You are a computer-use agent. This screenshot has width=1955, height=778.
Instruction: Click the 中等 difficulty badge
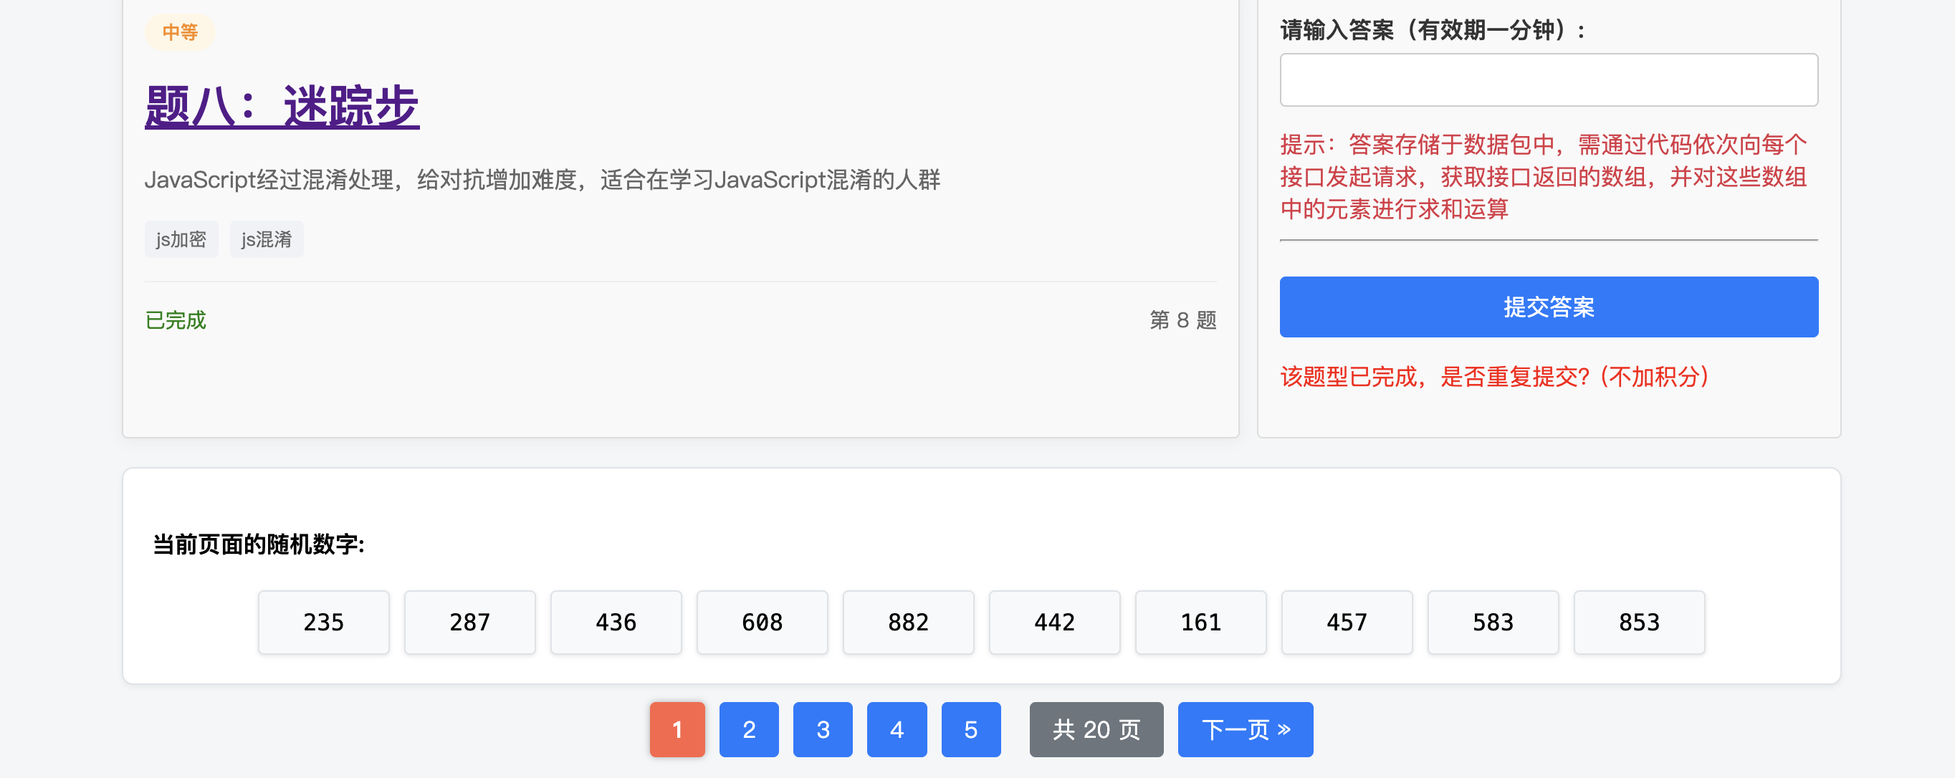[180, 33]
